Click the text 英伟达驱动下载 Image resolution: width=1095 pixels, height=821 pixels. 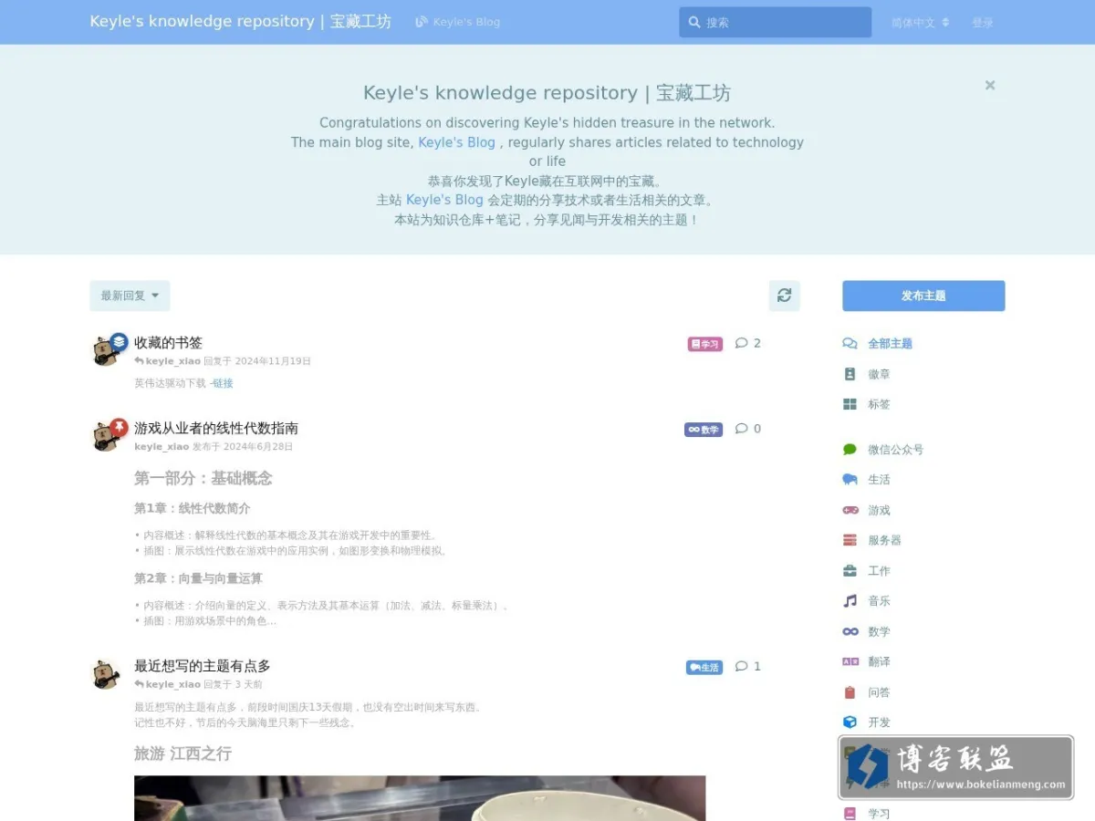(x=171, y=383)
